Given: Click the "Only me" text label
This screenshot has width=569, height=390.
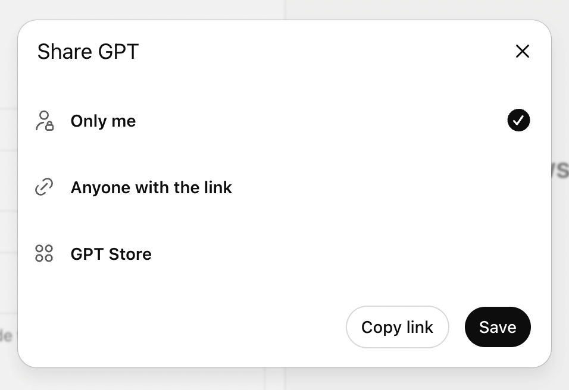Looking at the screenshot, I should tap(103, 121).
